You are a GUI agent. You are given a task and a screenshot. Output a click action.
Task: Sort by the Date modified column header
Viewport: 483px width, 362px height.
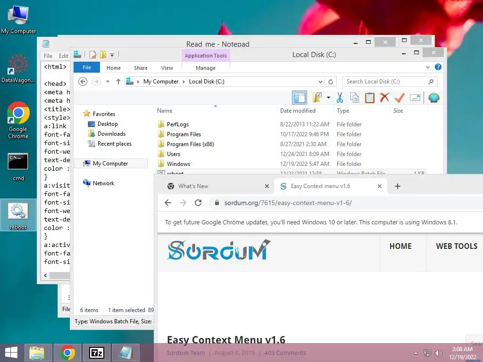[298, 110]
